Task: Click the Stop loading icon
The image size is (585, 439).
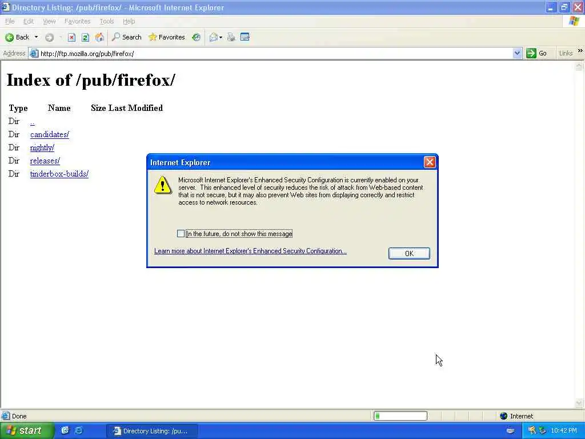Action: pyautogui.click(x=71, y=37)
